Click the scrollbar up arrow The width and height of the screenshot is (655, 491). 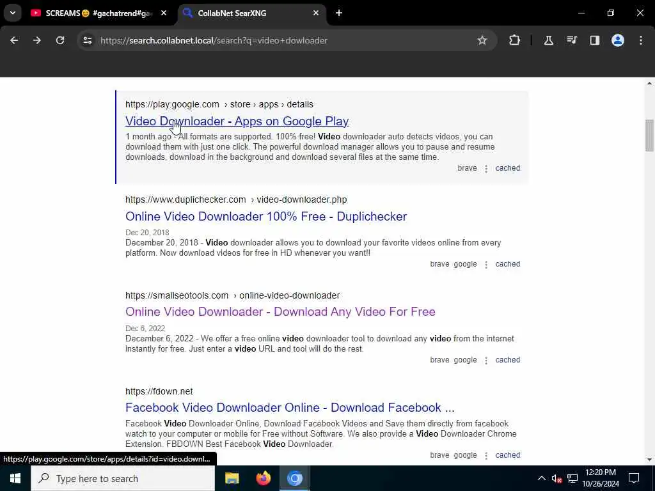pos(649,84)
